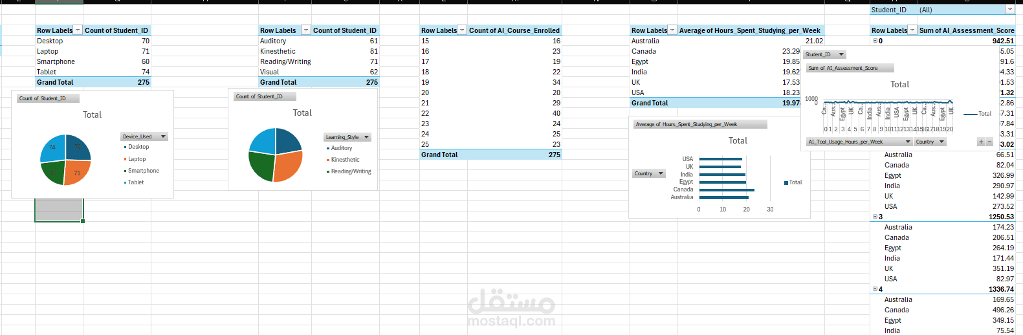Click the Total title of the device pie chart
This screenshot has height=335, width=1023.
92,114
